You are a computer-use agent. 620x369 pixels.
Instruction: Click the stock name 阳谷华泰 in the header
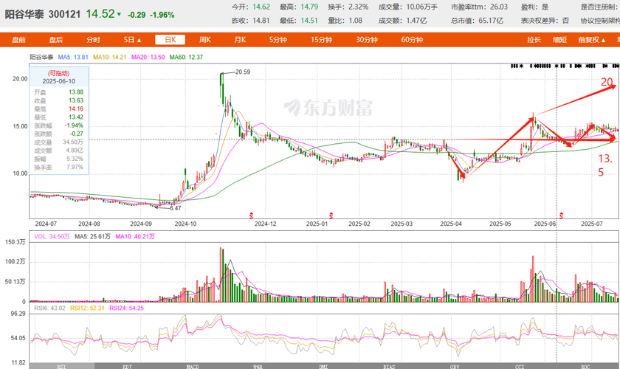[x=25, y=14]
